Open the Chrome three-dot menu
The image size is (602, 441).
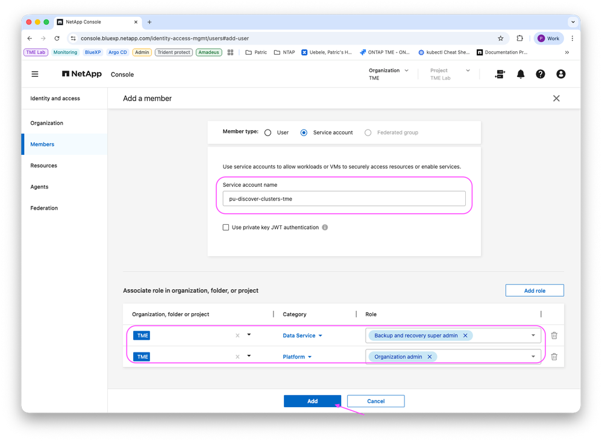coord(572,39)
